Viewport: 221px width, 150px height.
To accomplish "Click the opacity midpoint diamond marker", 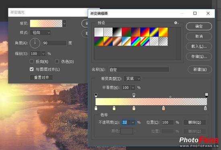I will [170, 97].
